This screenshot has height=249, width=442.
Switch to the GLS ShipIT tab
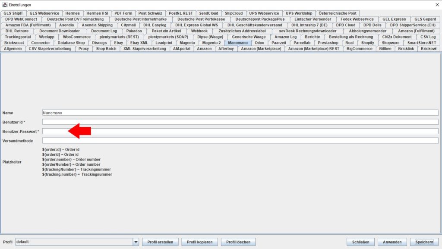pyautogui.click(x=13, y=13)
